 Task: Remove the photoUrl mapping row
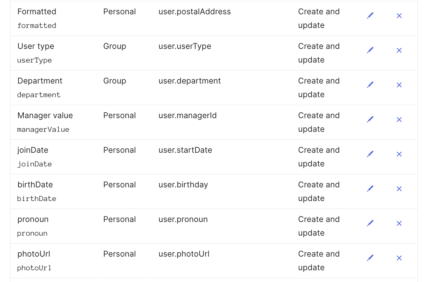(x=399, y=258)
